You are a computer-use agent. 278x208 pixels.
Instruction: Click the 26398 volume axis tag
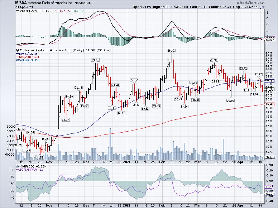tap(270, 157)
